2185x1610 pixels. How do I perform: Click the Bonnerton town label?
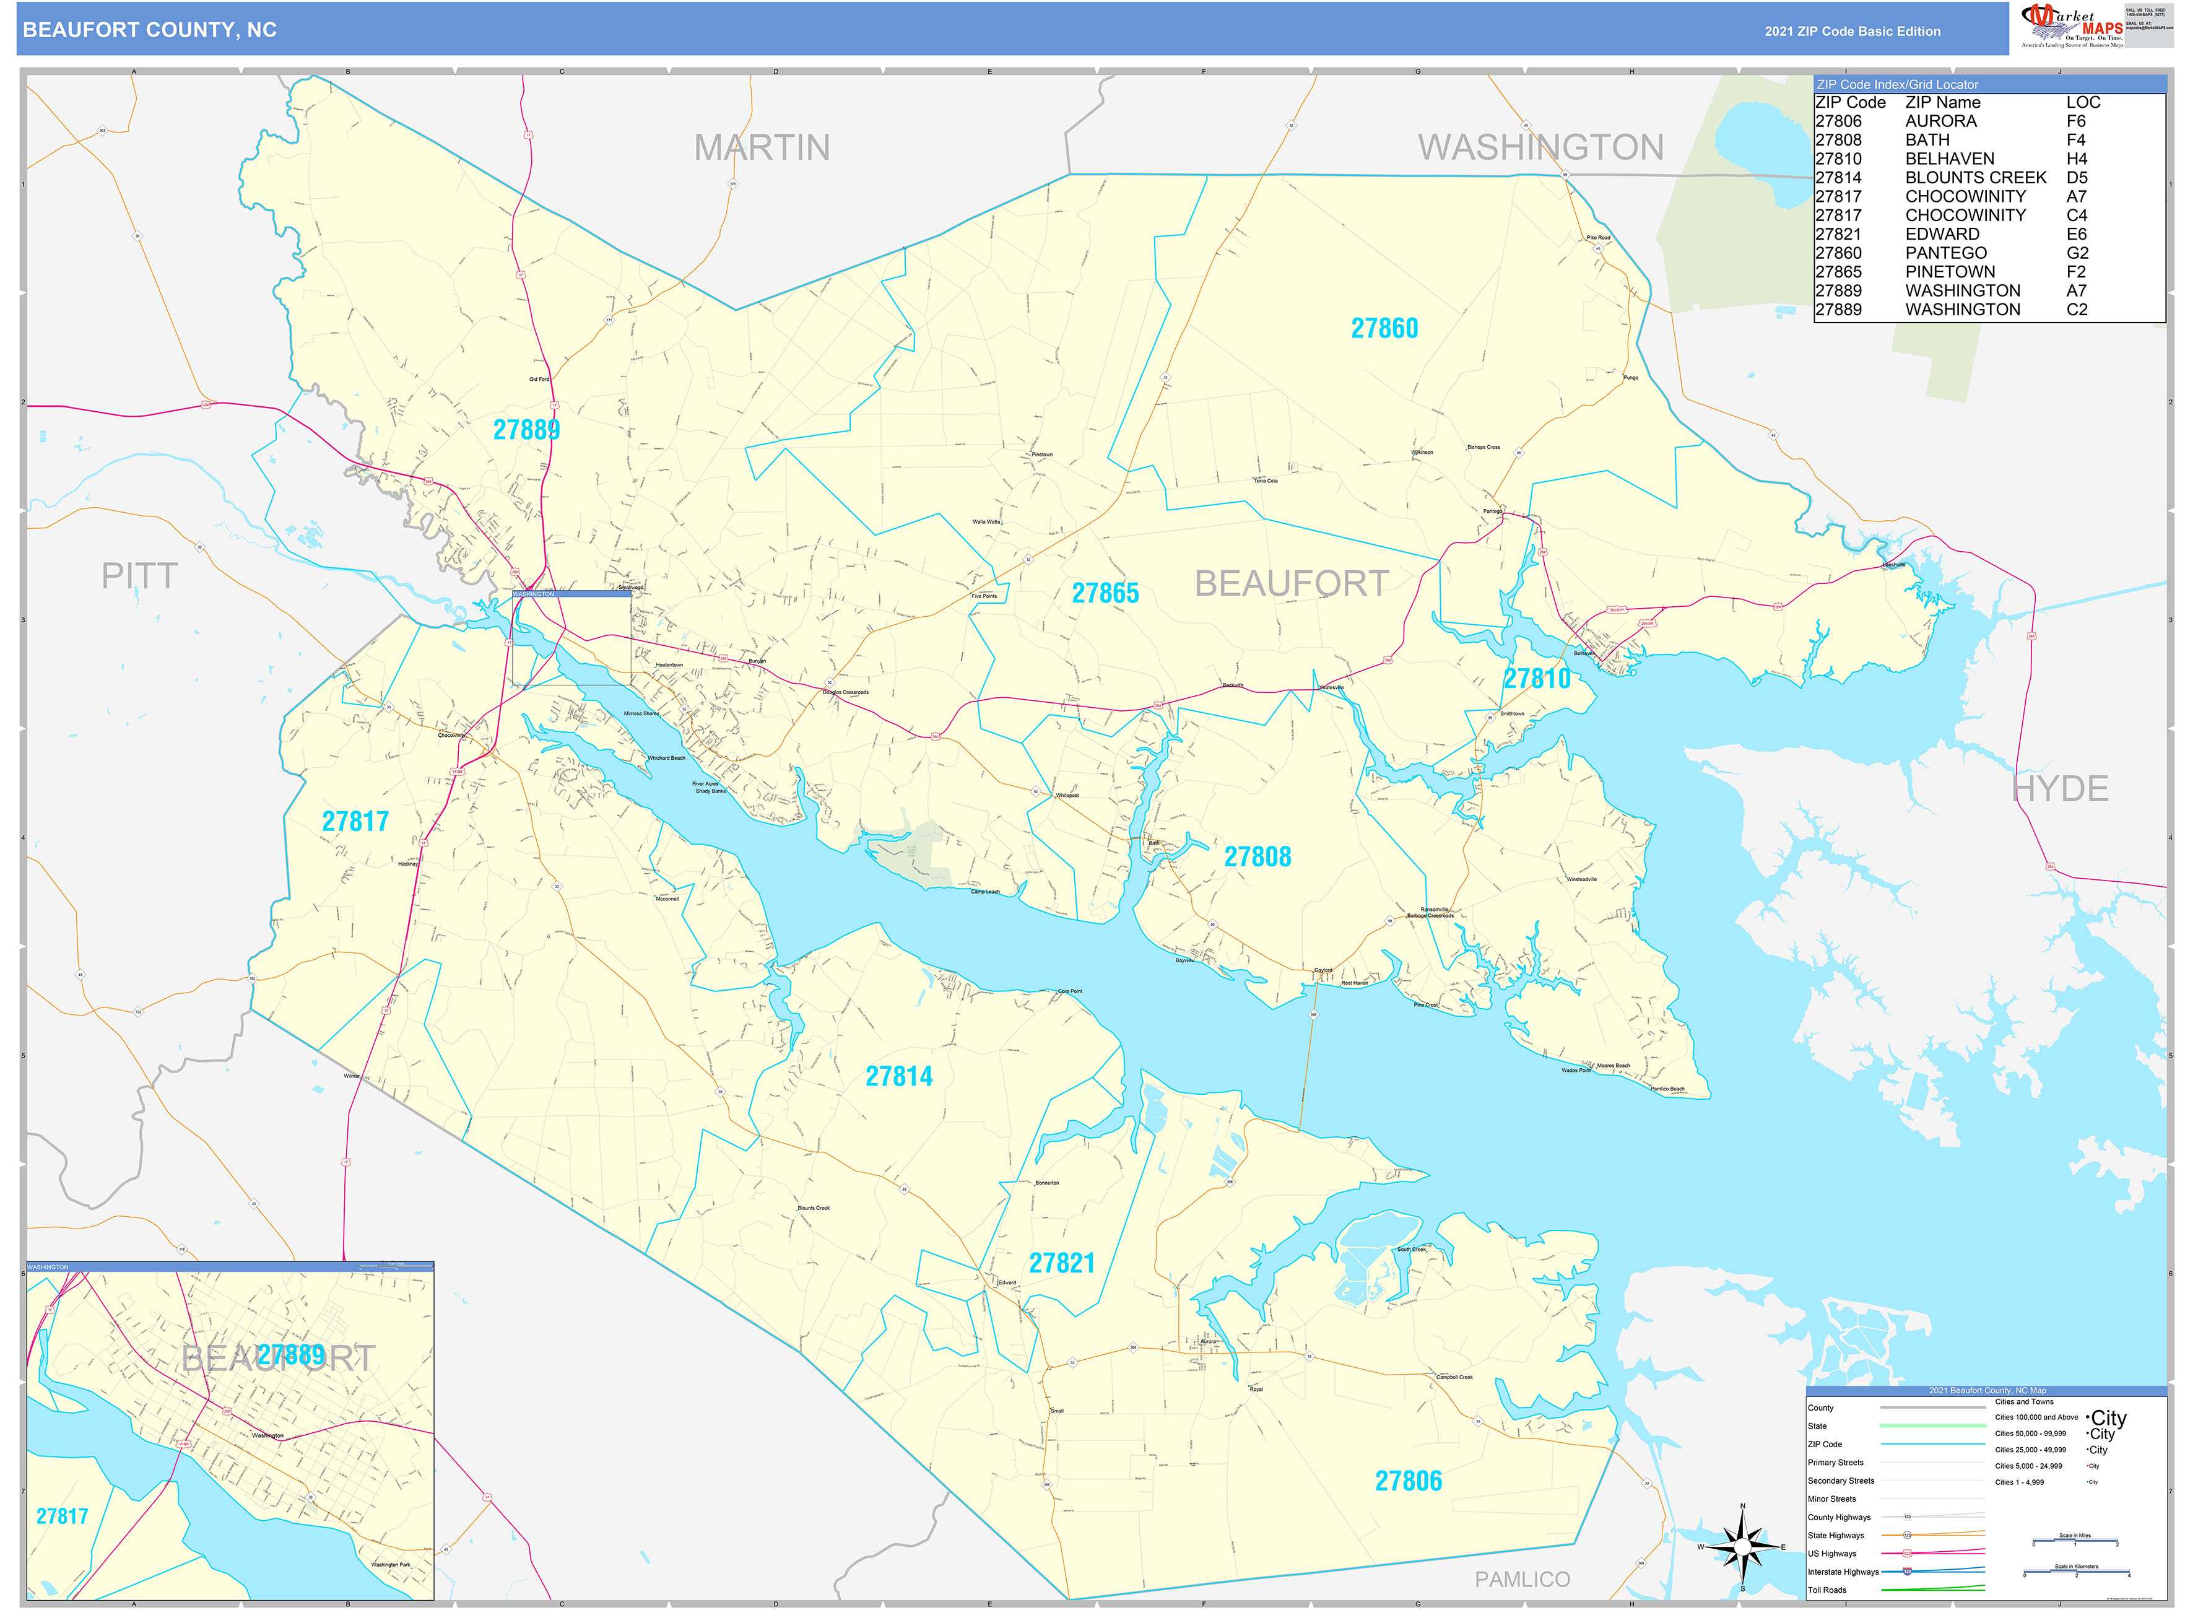(1047, 1183)
